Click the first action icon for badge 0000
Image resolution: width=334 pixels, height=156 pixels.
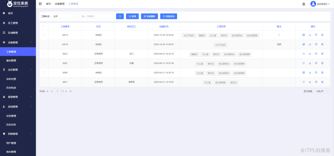tap(304, 73)
